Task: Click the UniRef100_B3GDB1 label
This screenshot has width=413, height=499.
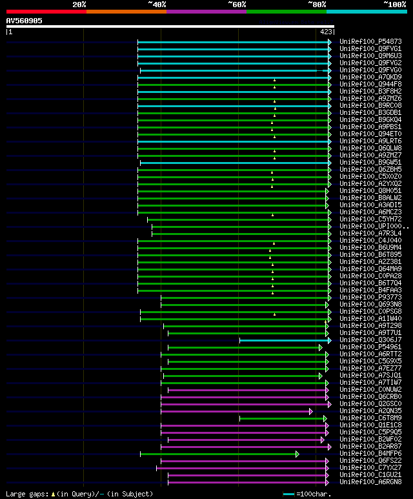Action: 370,113
